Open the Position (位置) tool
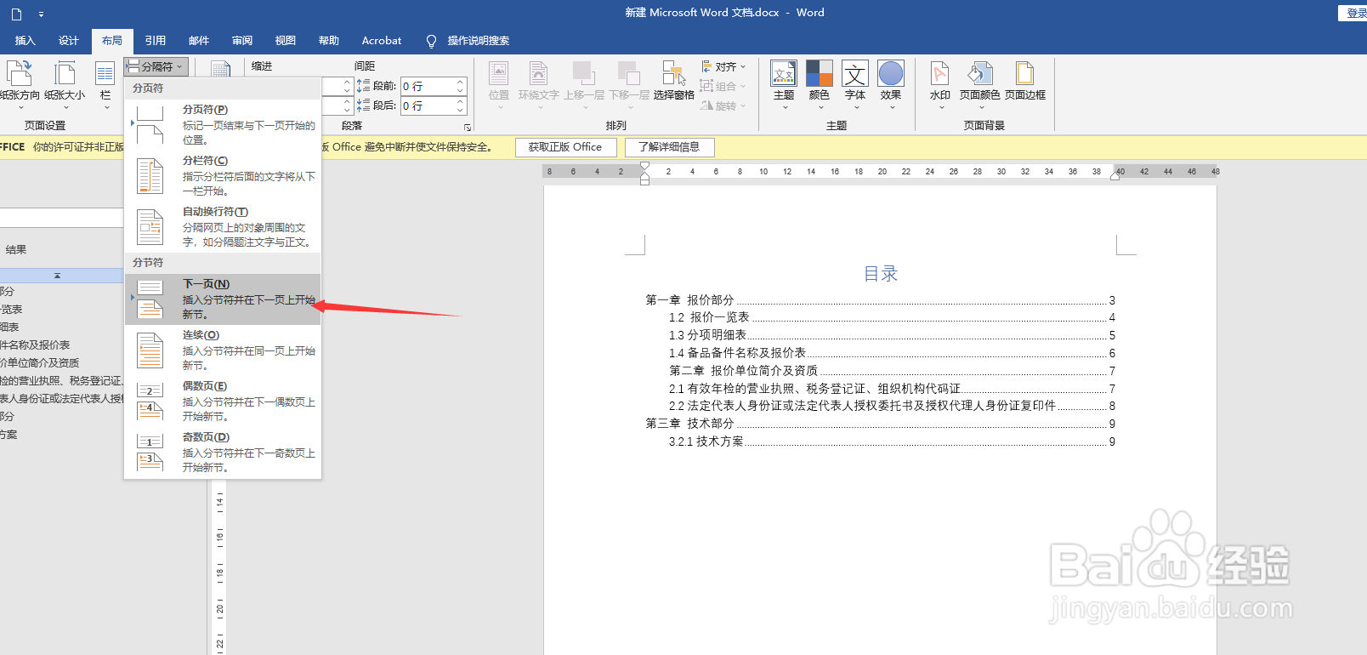Viewport: 1367px width, 655px height. [499, 84]
